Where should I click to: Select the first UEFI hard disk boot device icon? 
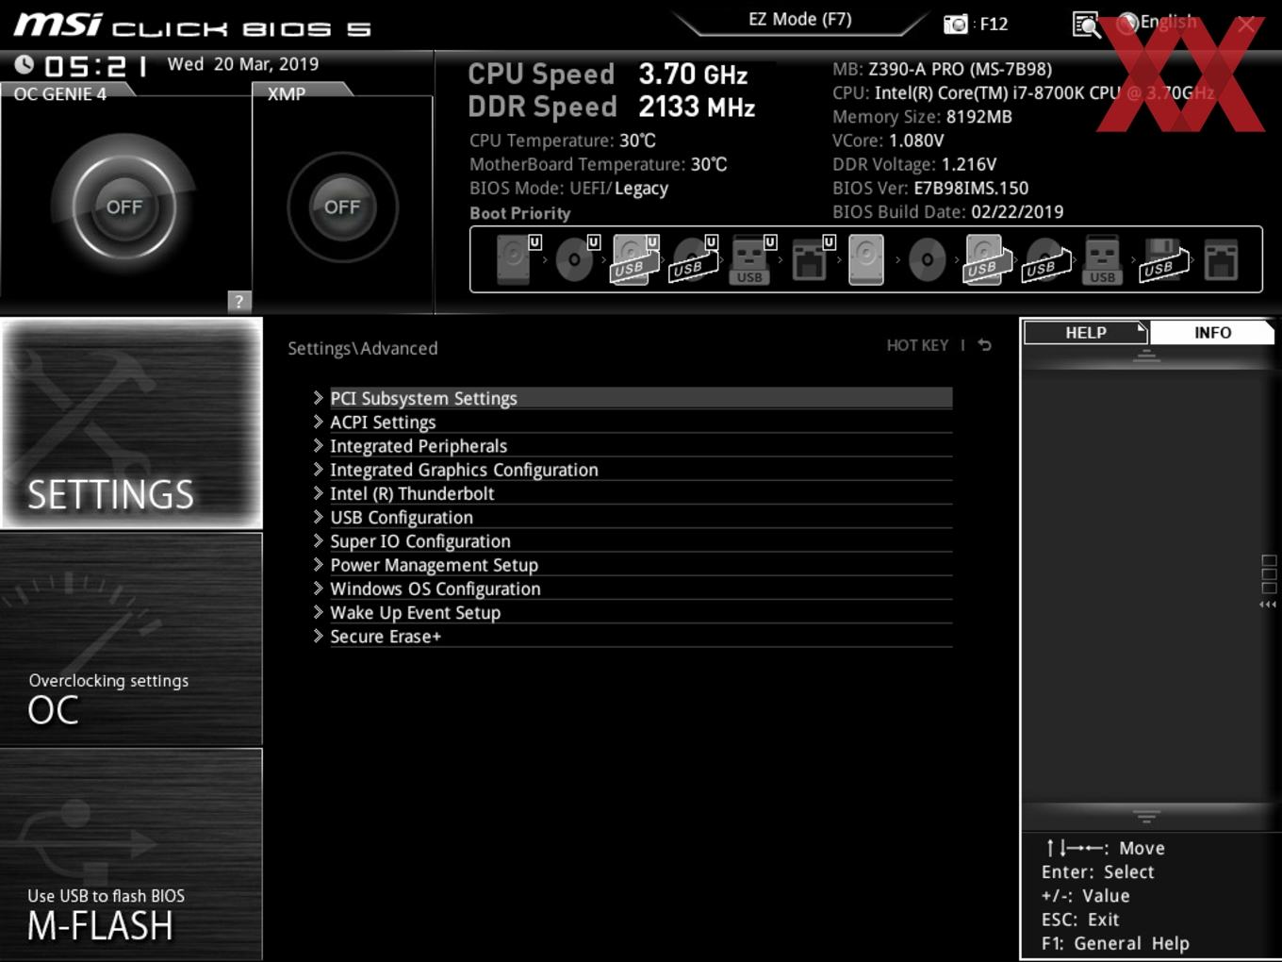pyautogui.click(x=517, y=258)
